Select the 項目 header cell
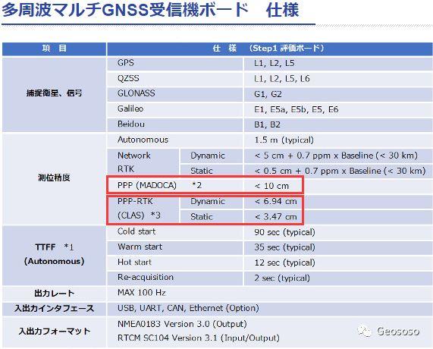 click(x=54, y=49)
